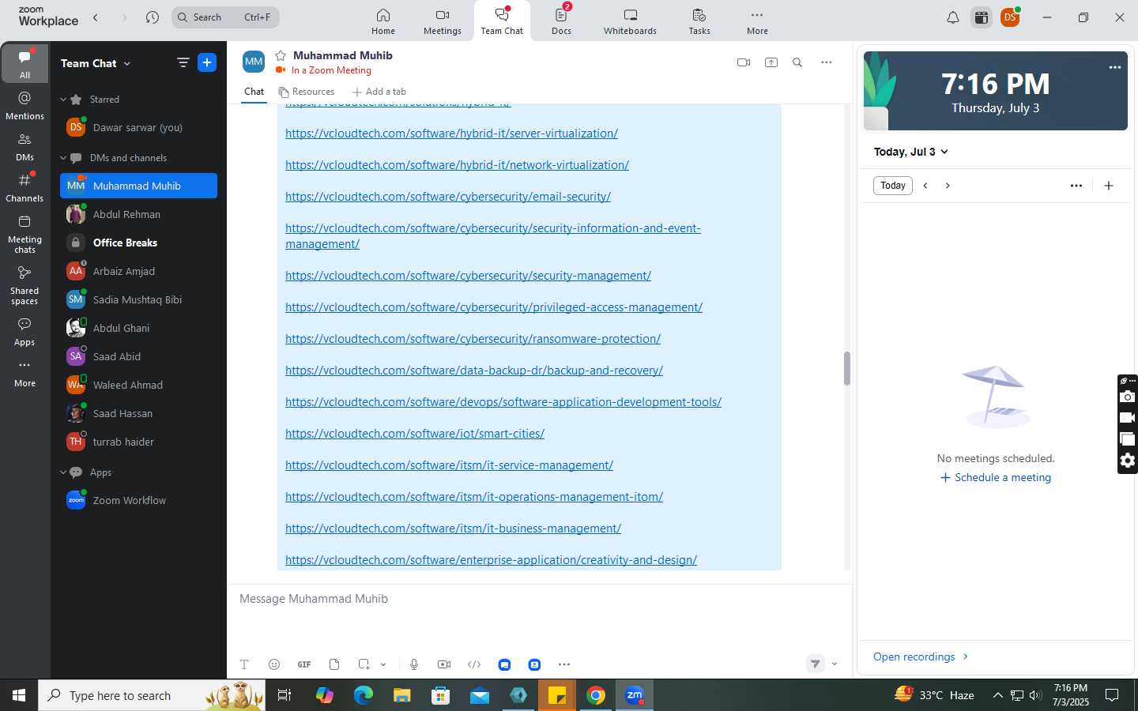The image size is (1138, 711).
Task: Open Zoom Workflow app chat
Action: (138, 500)
